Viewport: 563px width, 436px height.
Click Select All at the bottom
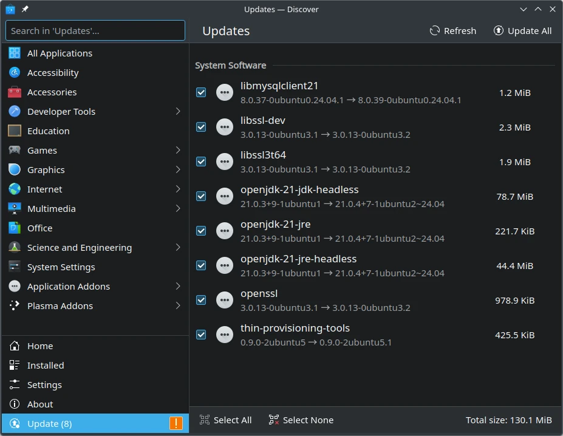click(x=225, y=420)
